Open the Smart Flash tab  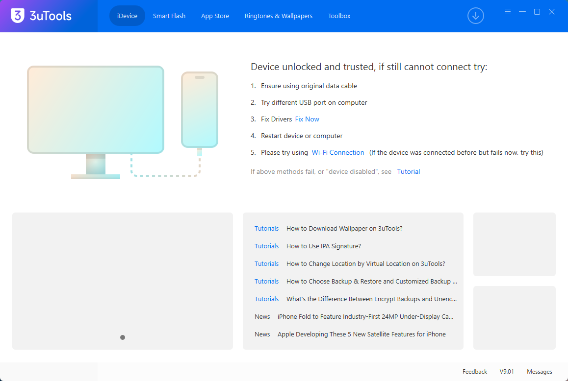point(169,16)
